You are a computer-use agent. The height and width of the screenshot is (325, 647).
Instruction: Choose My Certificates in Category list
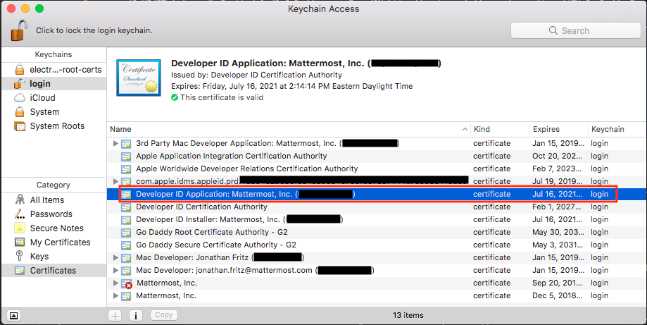pos(60,243)
